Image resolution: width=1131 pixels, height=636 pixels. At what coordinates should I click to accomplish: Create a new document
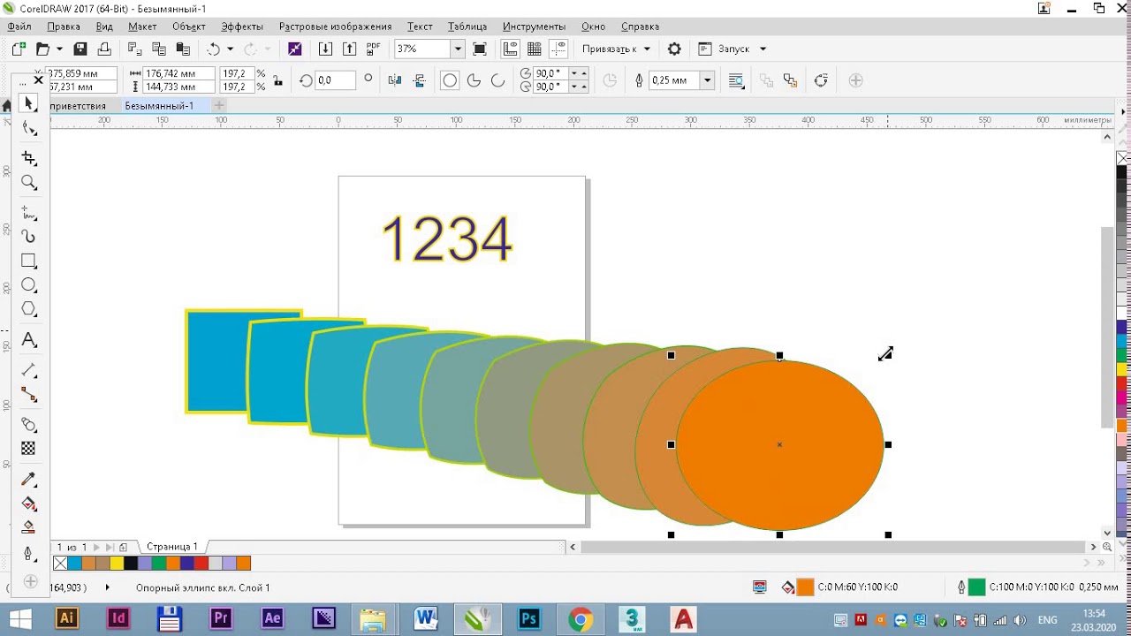(x=19, y=49)
